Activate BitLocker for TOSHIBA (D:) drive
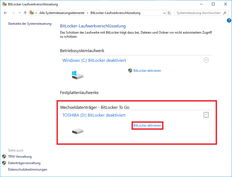The image size is (232, 177). pyautogui.click(x=147, y=125)
